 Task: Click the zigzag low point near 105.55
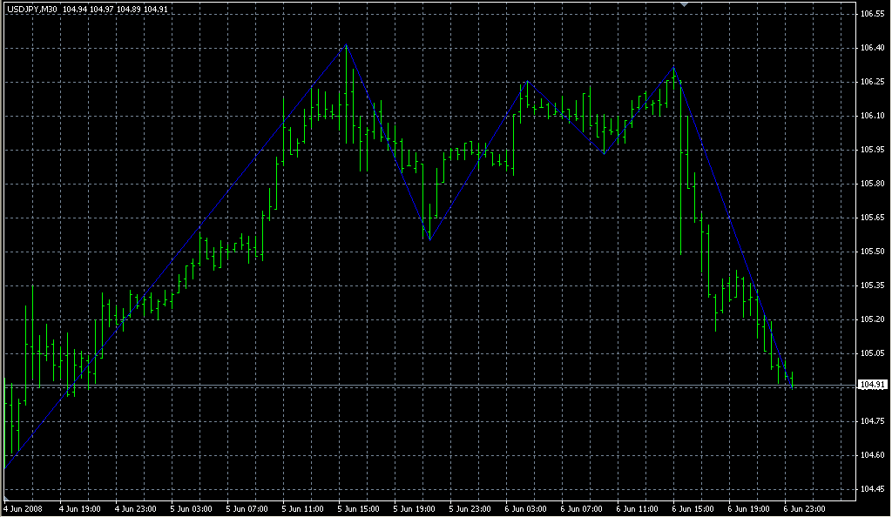coord(428,239)
